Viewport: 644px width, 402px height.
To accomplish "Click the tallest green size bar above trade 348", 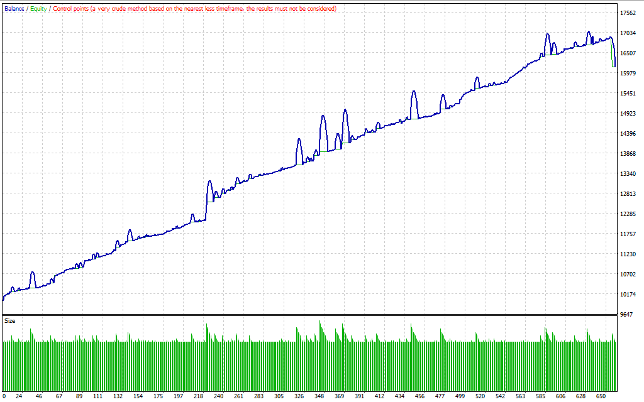I will coord(319,322).
